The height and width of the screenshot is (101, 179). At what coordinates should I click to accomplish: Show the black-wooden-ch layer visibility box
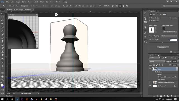[150, 82]
